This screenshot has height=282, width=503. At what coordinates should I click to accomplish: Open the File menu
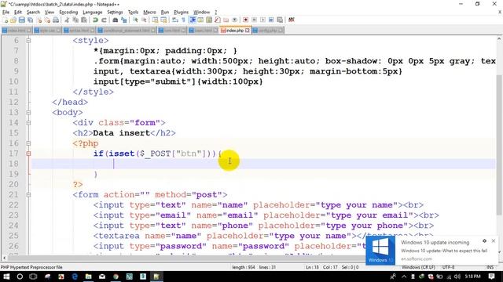(x=6, y=13)
